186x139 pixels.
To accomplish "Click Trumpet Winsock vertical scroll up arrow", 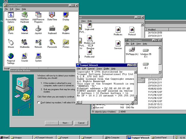I will pyautogui.click(x=135, y=72).
